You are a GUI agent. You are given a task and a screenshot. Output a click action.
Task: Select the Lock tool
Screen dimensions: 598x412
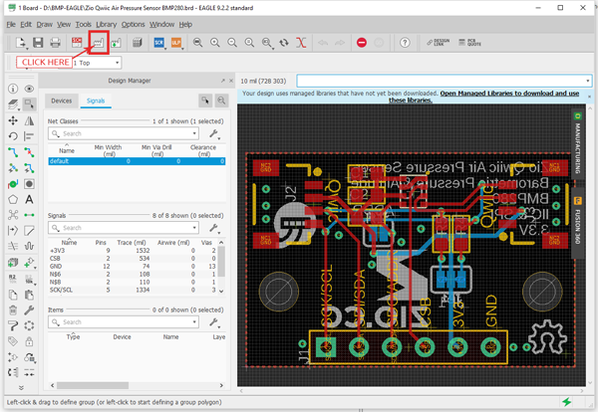pyautogui.click(x=29, y=341)
